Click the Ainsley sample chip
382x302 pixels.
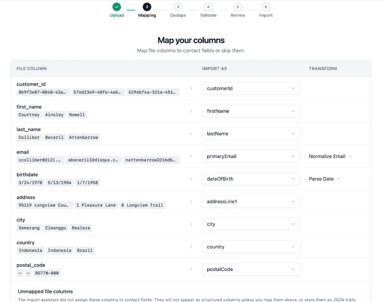54,115
